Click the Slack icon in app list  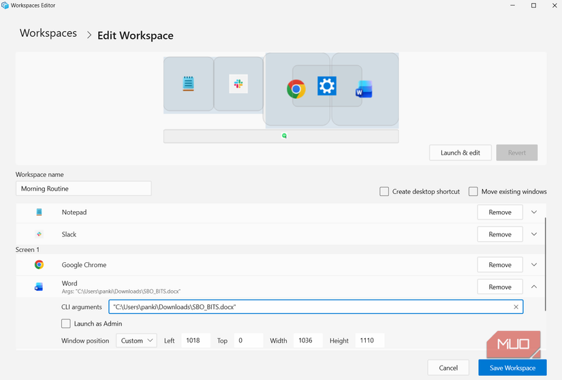pos(40,234)
